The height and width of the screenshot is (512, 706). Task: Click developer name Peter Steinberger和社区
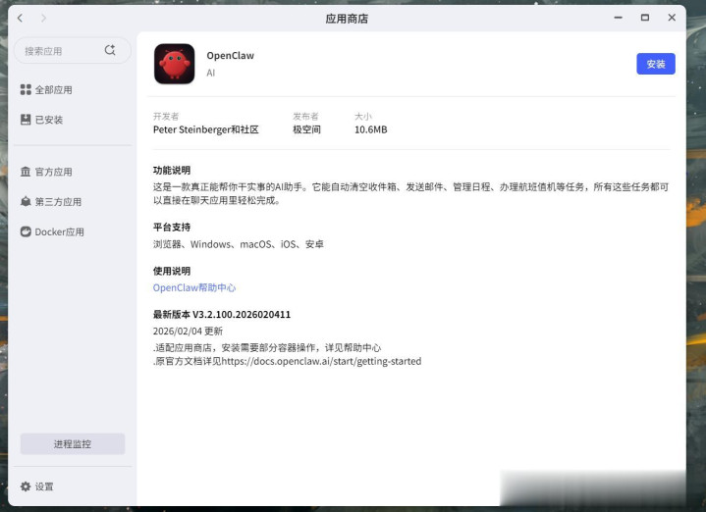point(206,129)
